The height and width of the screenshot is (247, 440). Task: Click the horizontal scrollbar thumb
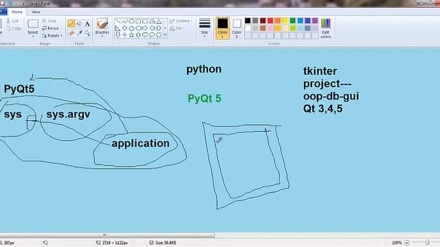coord(107,235)
